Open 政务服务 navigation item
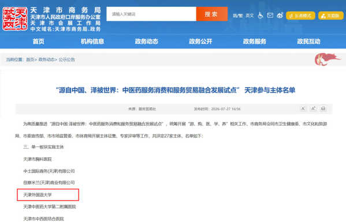Viewport: 346px width, 222px height. point(254,42)
